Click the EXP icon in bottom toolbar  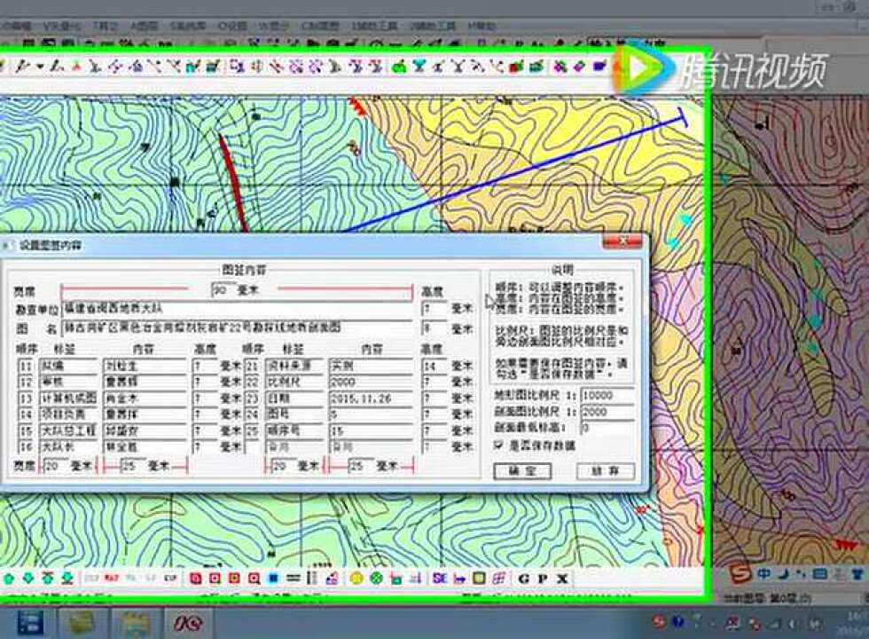pyautogui.click(x=169, y=579)
